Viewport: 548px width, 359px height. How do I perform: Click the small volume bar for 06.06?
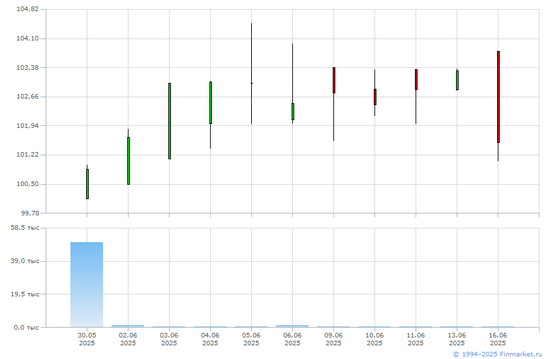(x=292, y=326)
